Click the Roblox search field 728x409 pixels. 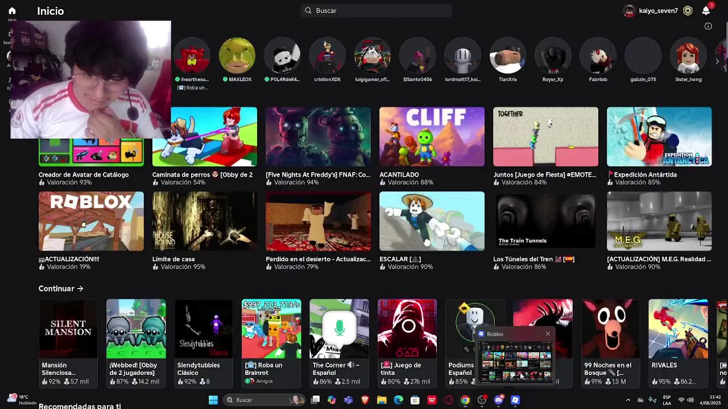tap(377, 11)
